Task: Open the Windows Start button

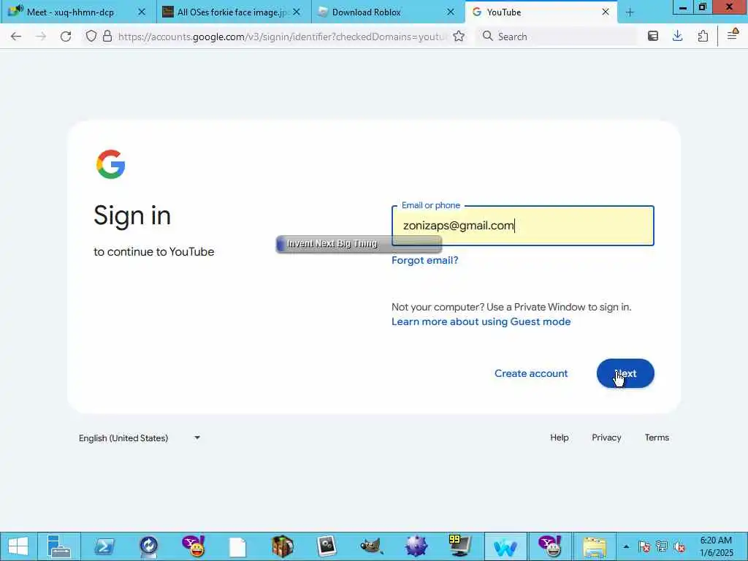Action: tap(18, 546)
